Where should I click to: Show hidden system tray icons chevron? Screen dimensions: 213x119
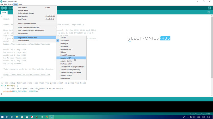[x=188, y=117]
